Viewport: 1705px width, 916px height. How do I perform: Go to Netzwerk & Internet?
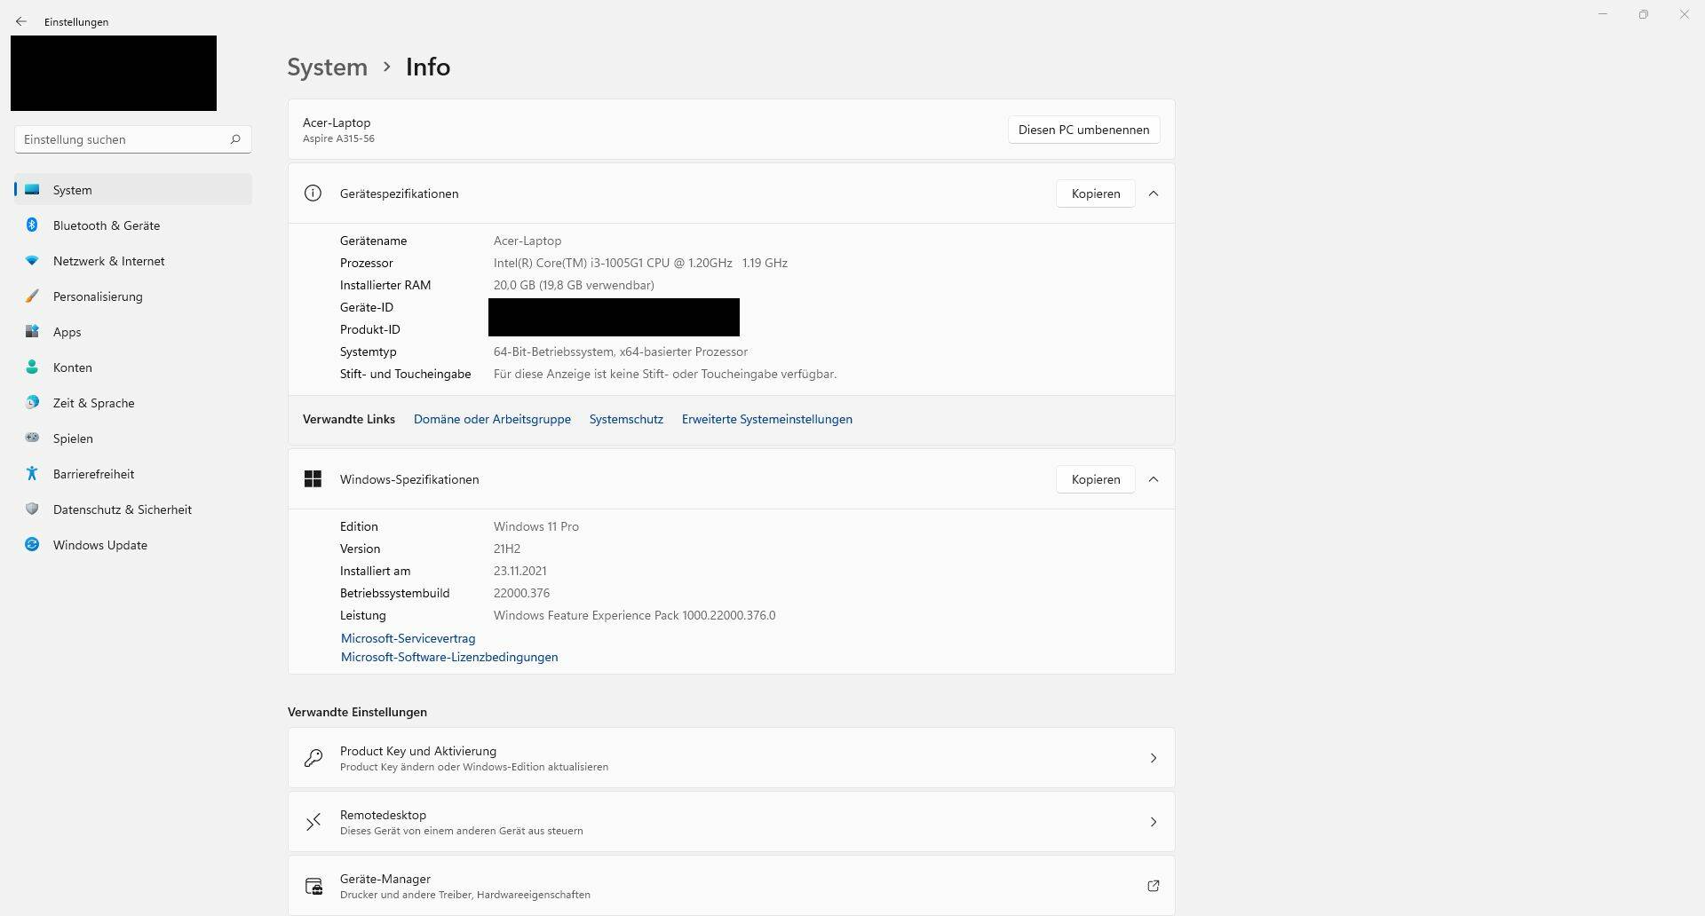coord(133,261)
